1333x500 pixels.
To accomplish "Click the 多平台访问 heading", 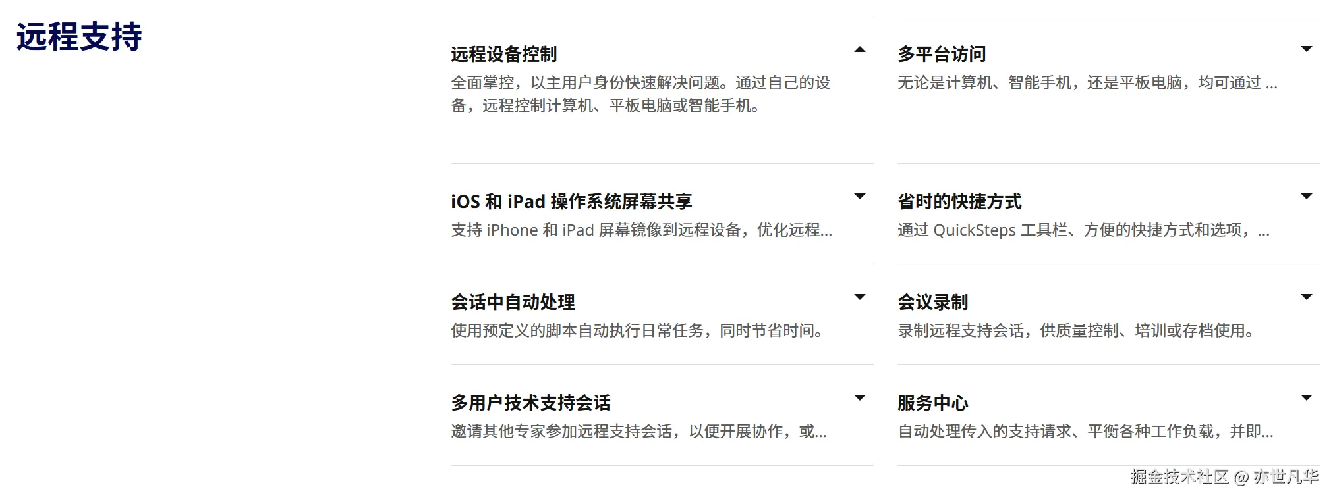I will pyautogui.click(x=942, y=54).
